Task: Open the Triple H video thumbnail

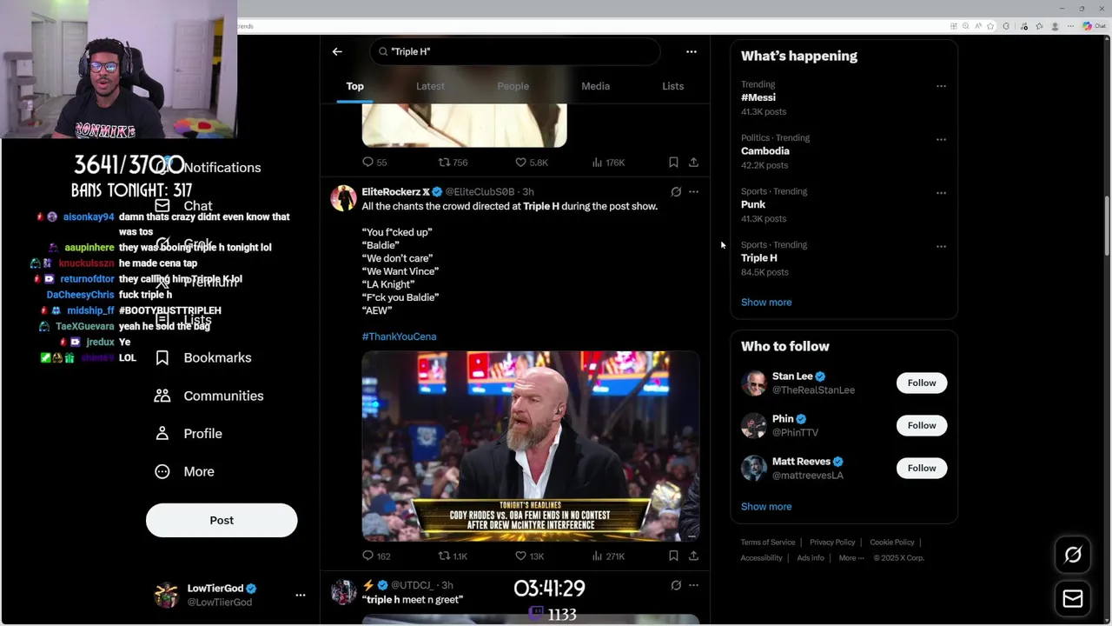Action: click(x=531, y=446)
